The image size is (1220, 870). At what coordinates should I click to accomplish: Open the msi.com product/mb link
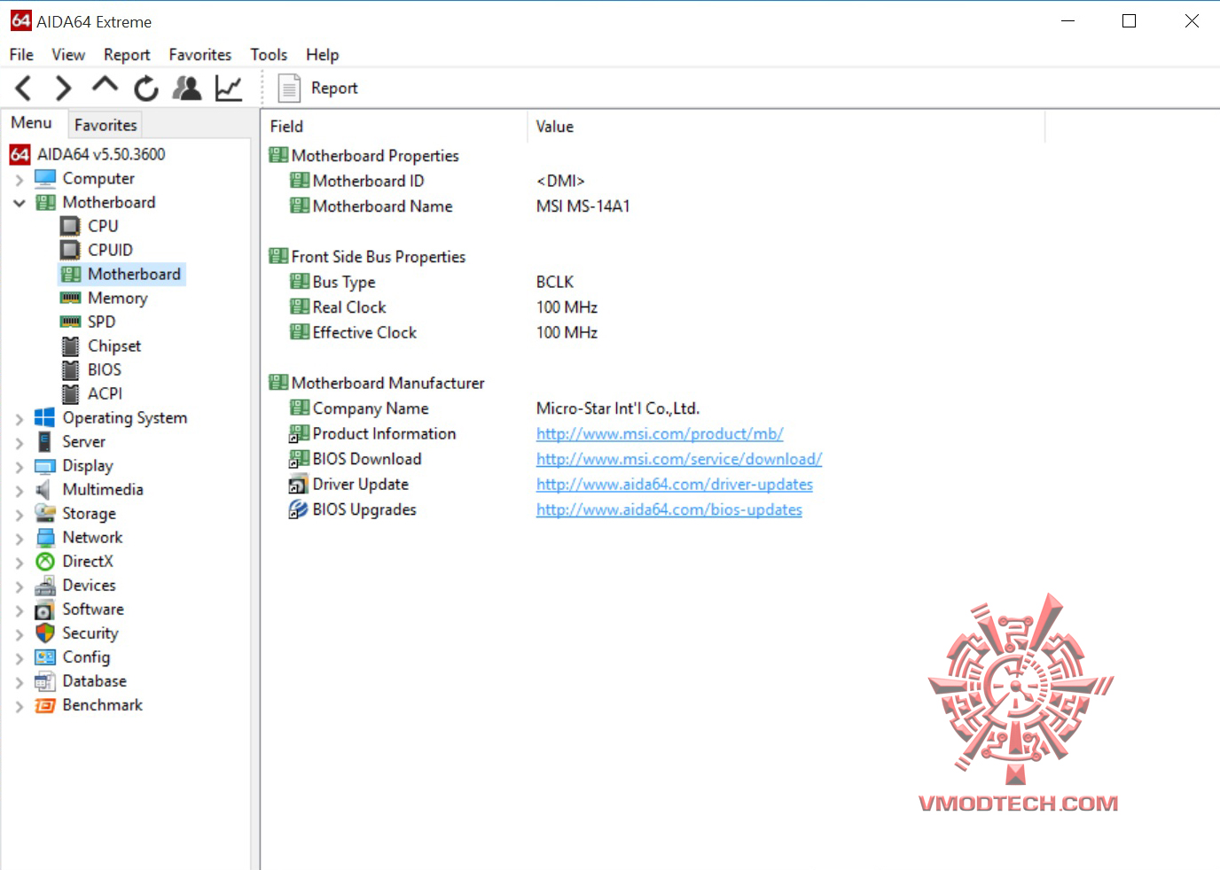(x=660, y=434)
